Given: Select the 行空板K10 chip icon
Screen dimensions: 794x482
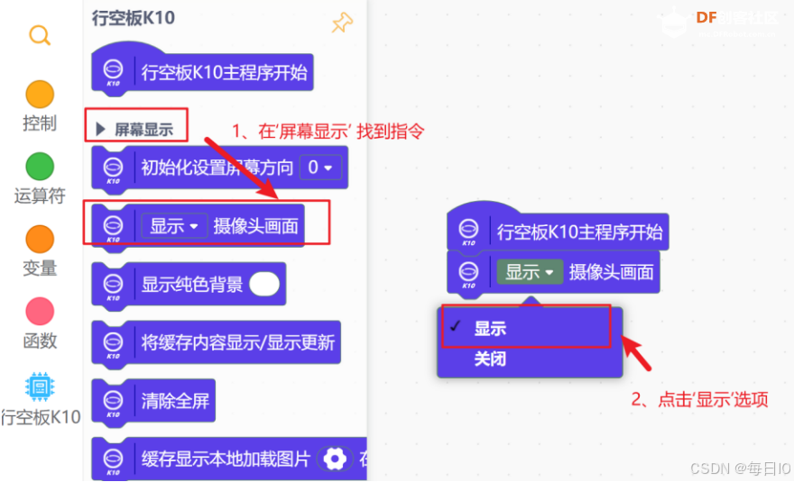Looking at the screenshot, I should (x=40, y=387).
